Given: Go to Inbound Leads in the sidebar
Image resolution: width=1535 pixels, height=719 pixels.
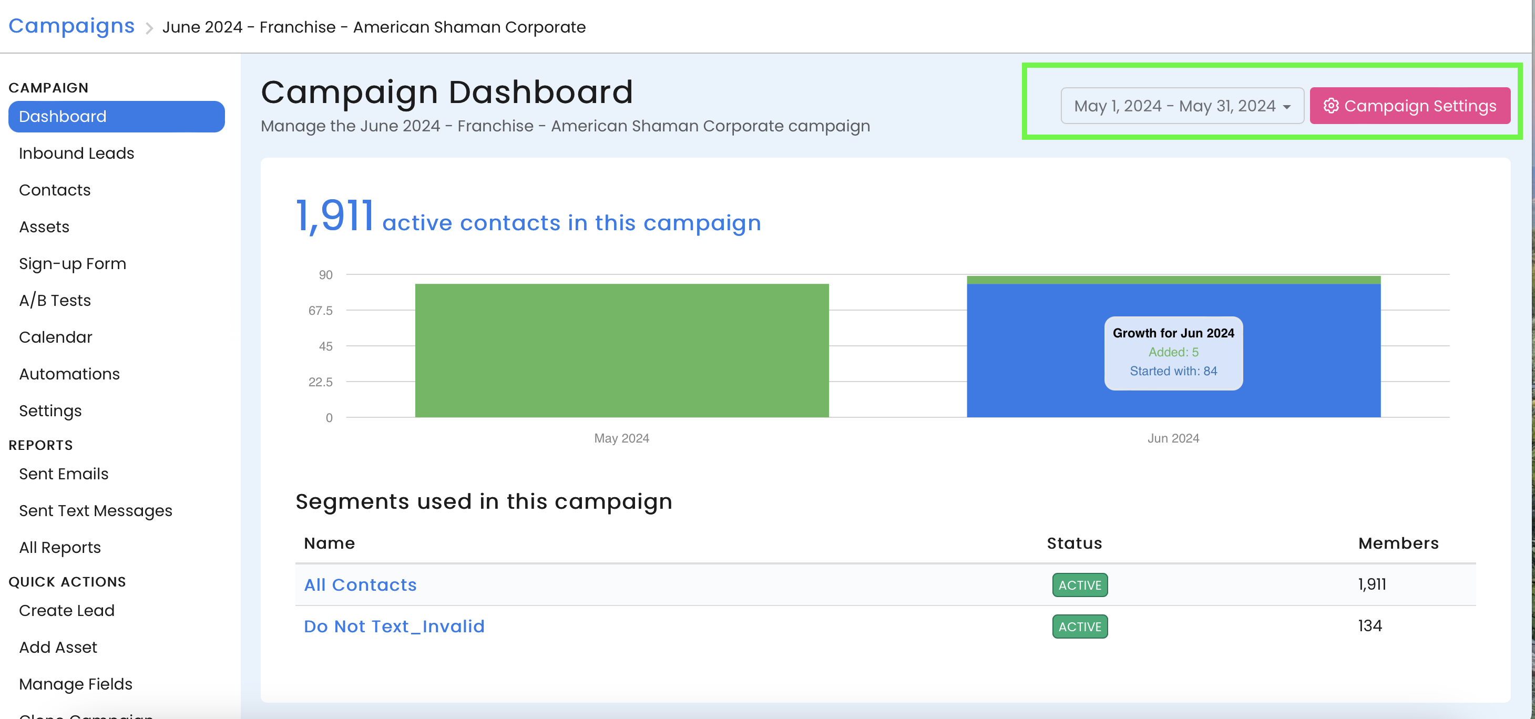Looking at the screenshot, I should 76,153.
